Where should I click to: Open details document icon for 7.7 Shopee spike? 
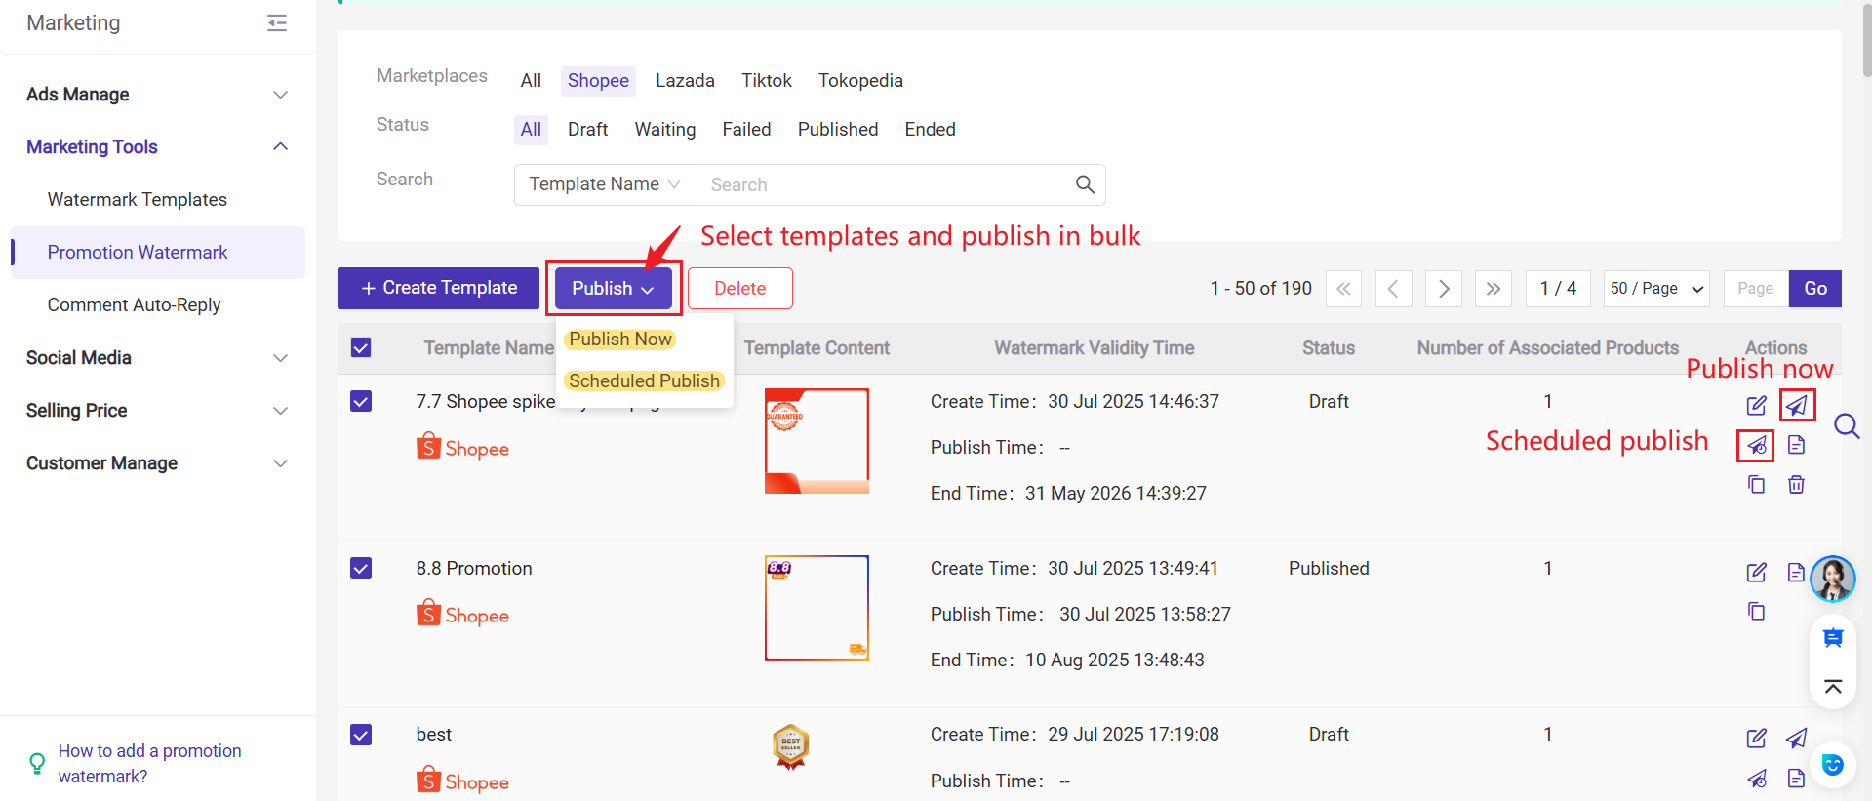1796,445
